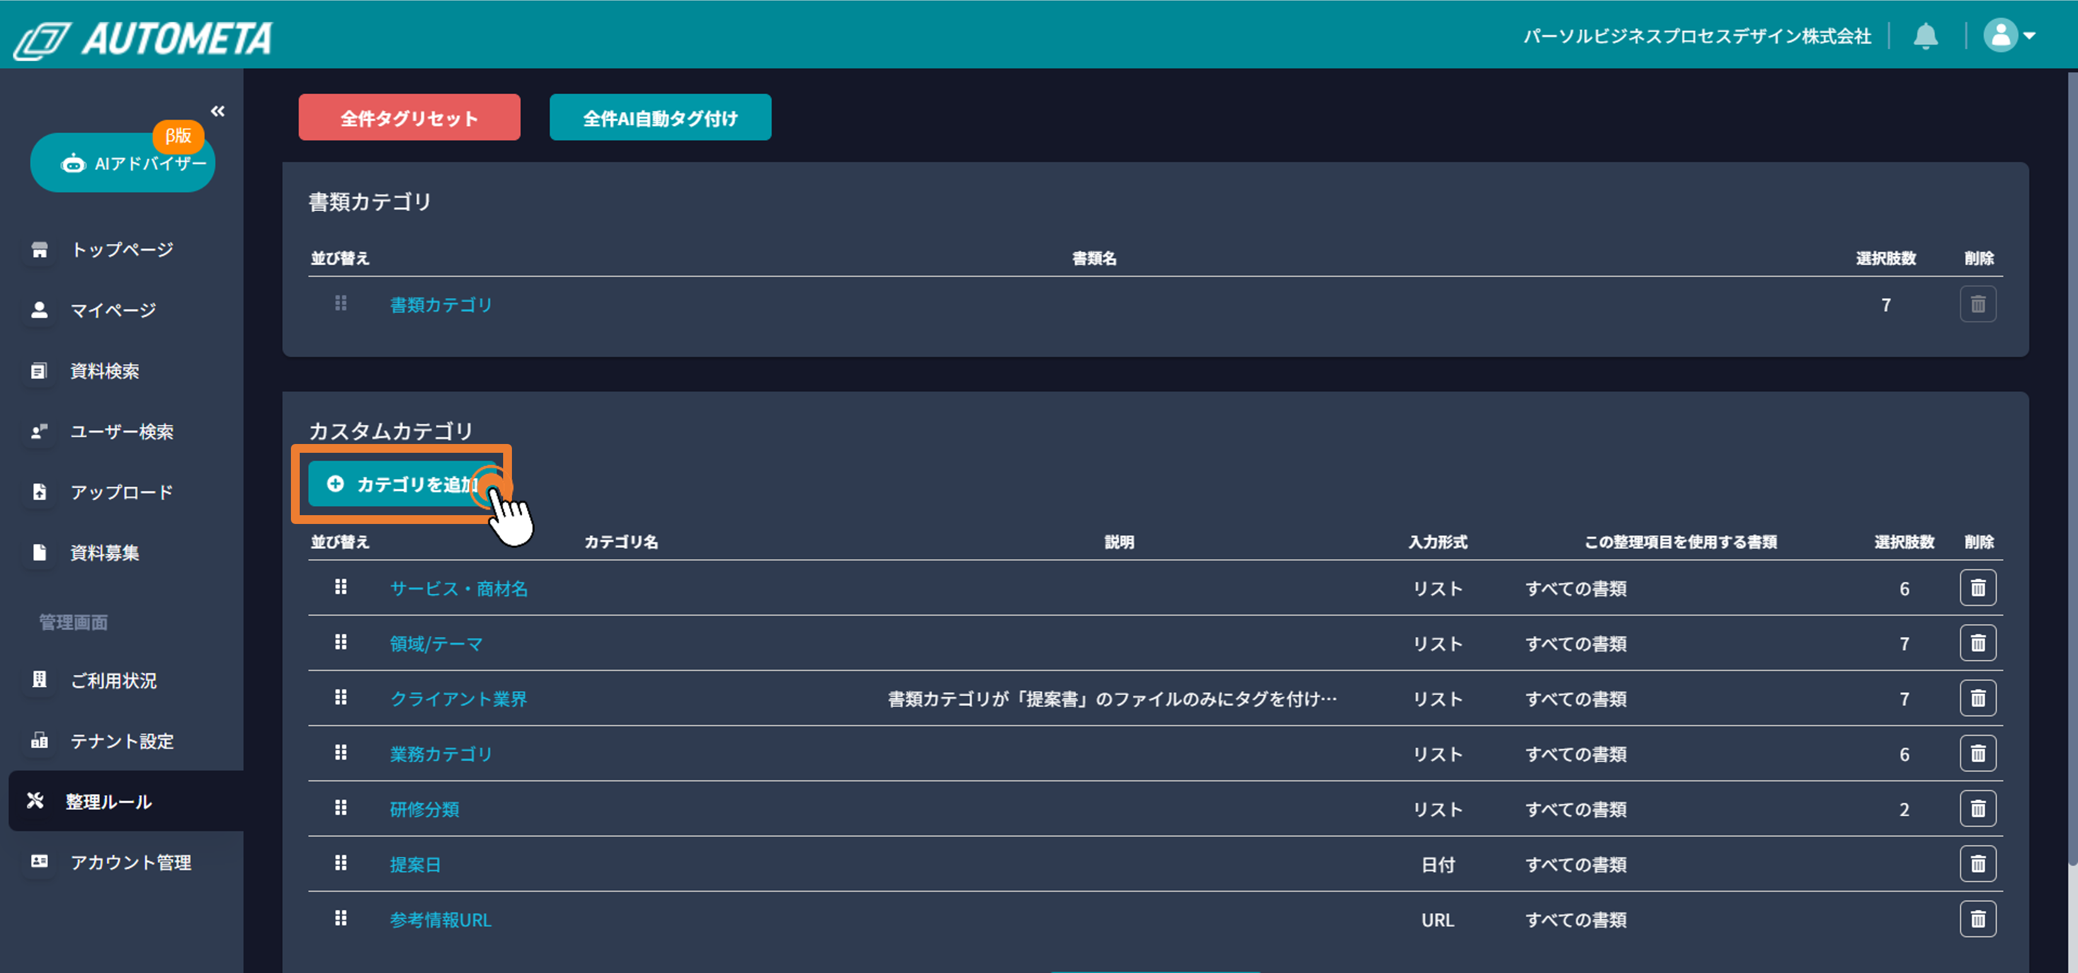This screenshot has width=2078, height=973.
Task: Click drag handle for 参考情報URL row
Action: click(x=341, y=918)
